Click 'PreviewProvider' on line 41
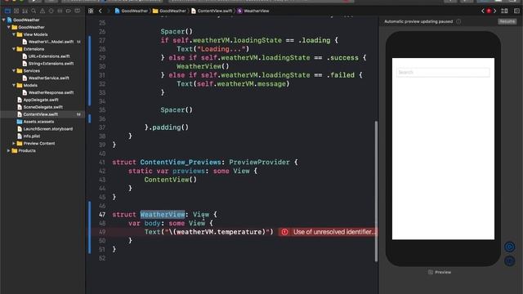The image size is (523, 294). [259, 163]
